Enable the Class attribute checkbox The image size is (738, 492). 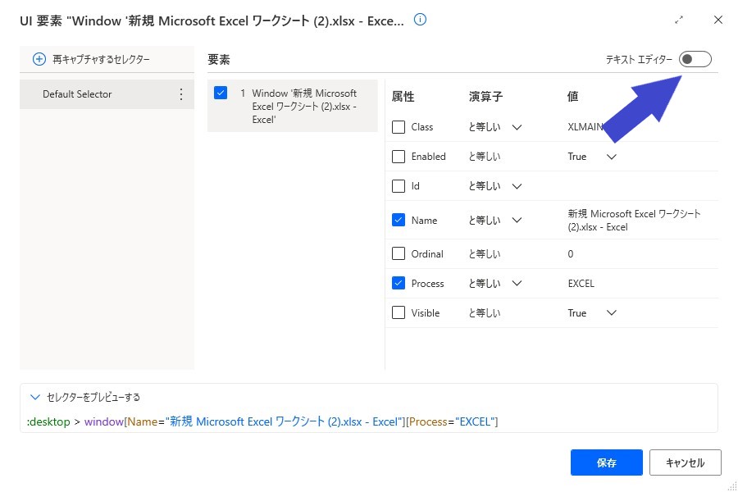coord(399,127)
